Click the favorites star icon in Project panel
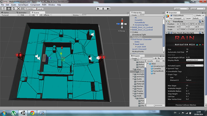The image size is (207, 116). (x=162, y=58)
